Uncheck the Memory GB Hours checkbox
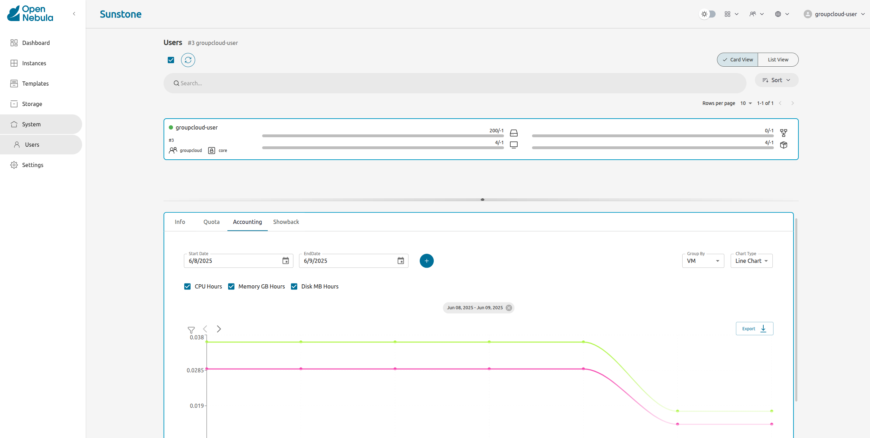This screenshot has width=870, height=438. point(231,286)
